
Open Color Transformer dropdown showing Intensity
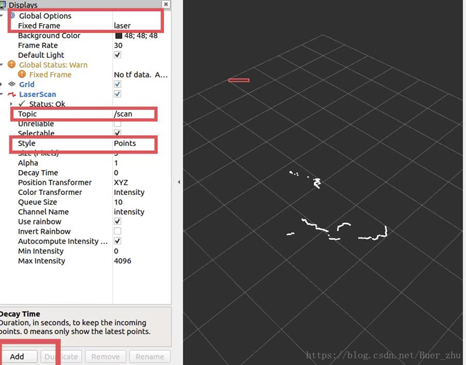point(142,192)
